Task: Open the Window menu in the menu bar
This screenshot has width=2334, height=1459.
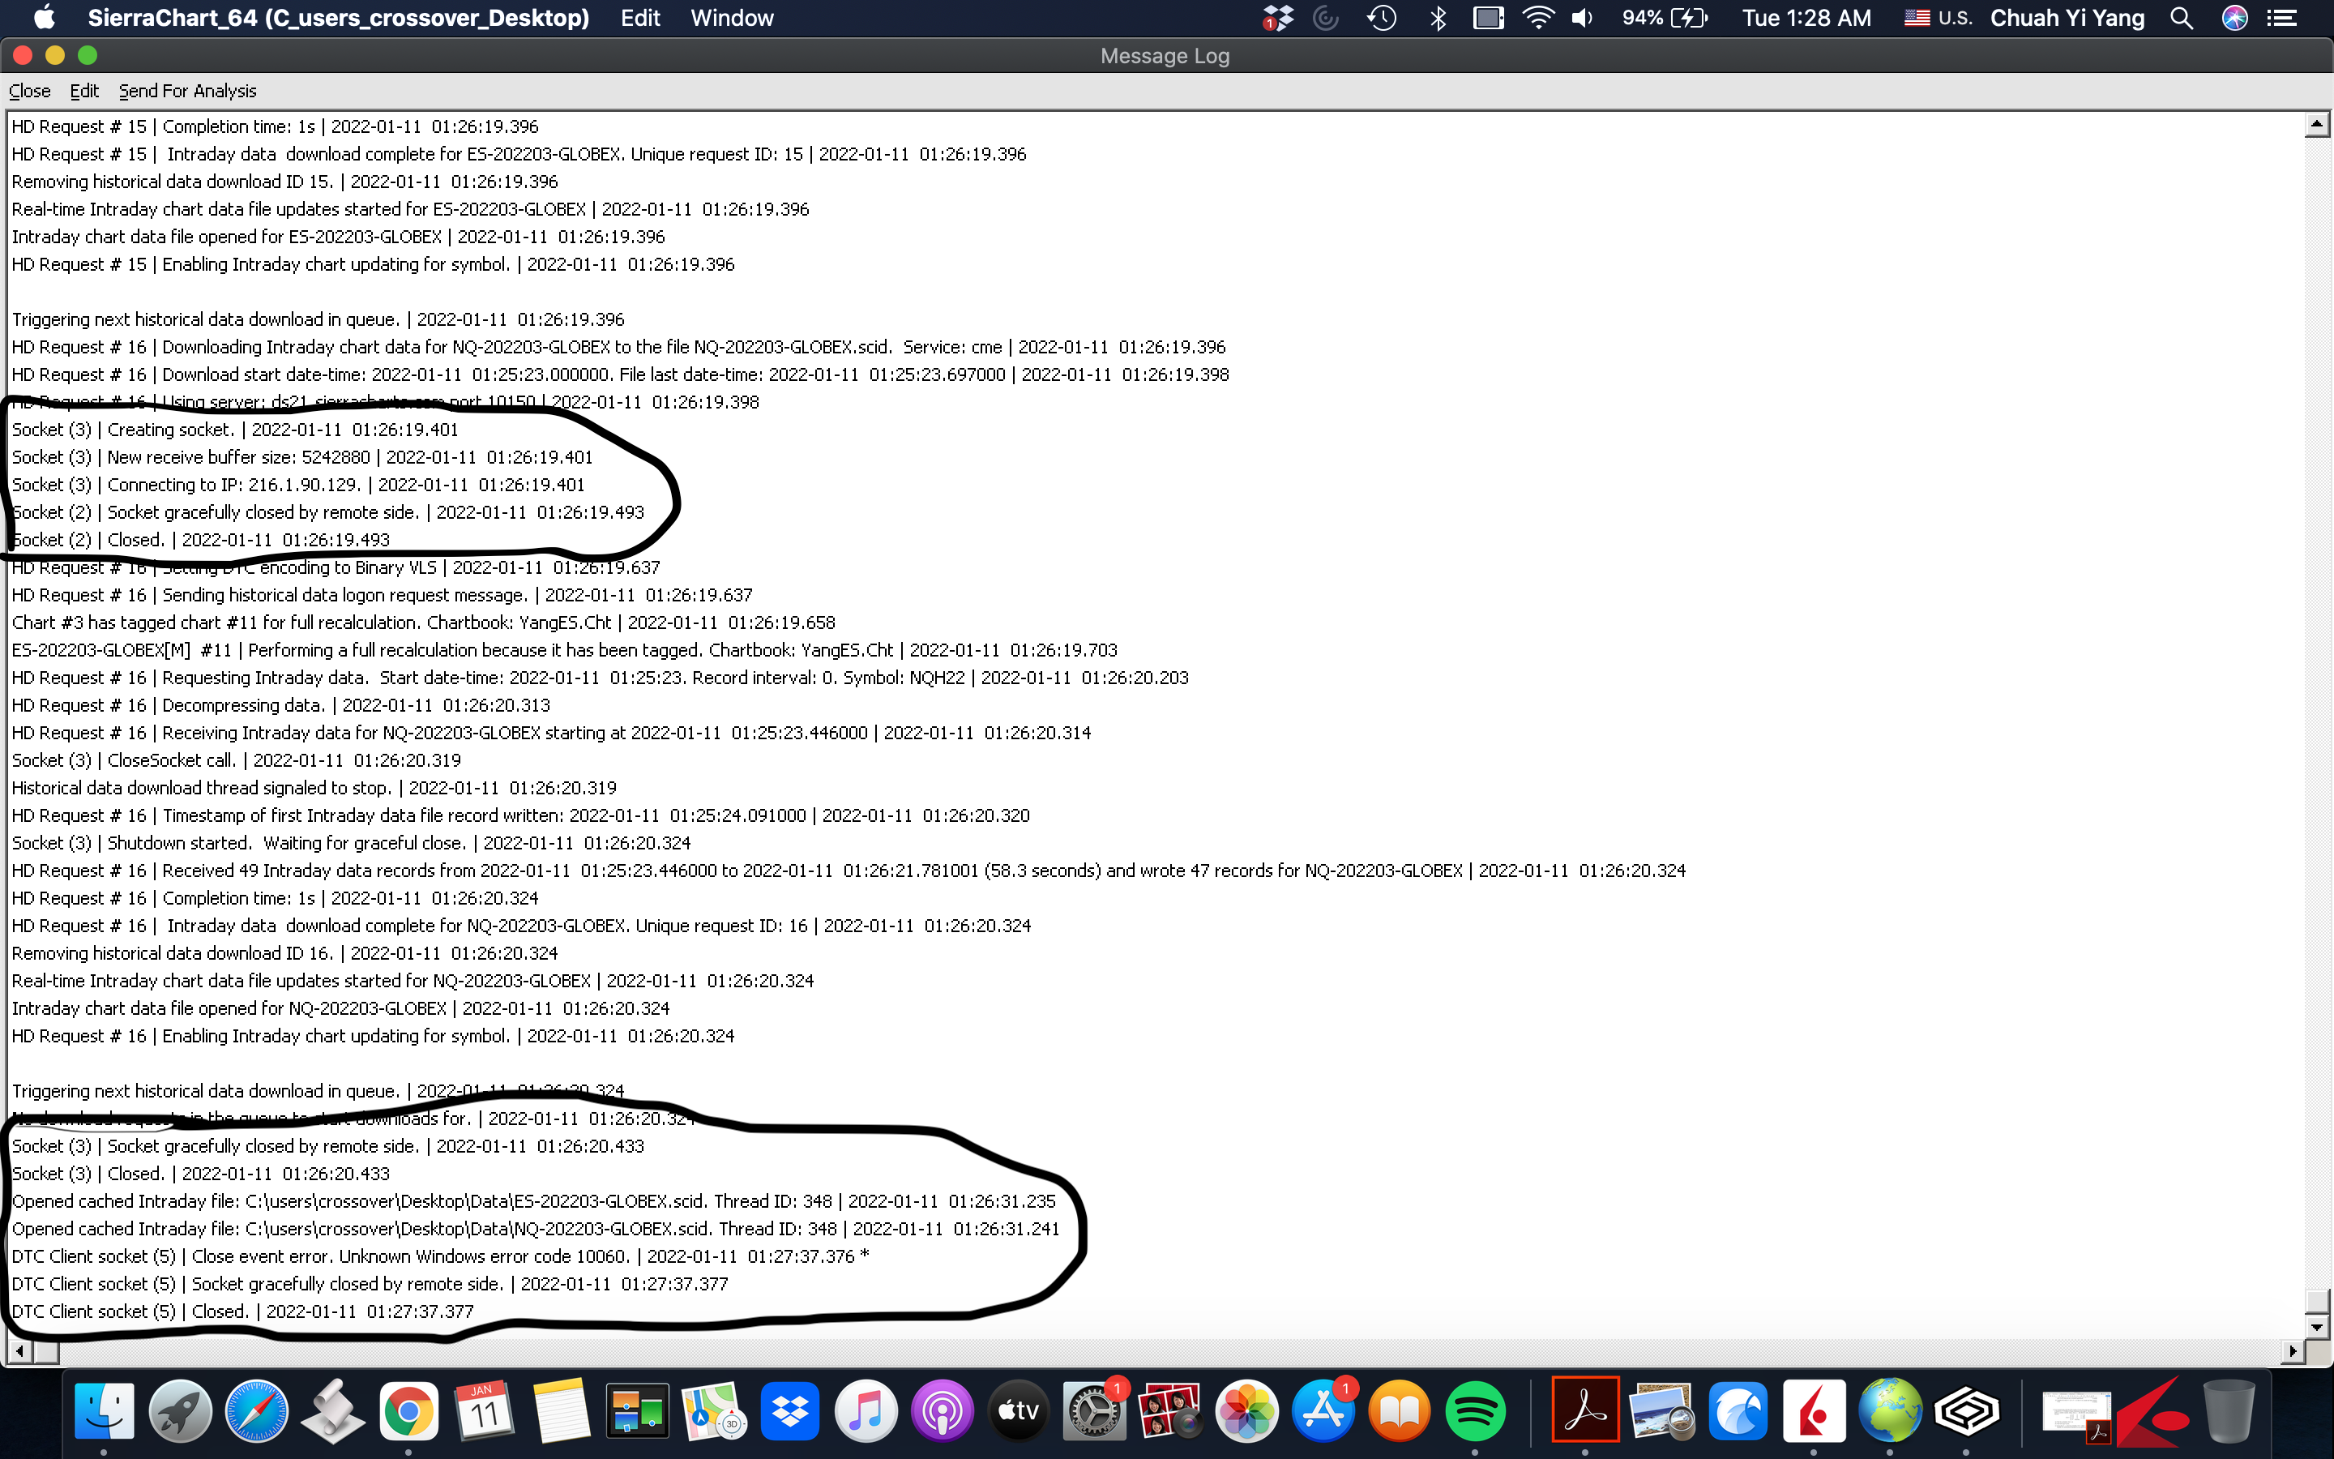Action: pos(731,19)
